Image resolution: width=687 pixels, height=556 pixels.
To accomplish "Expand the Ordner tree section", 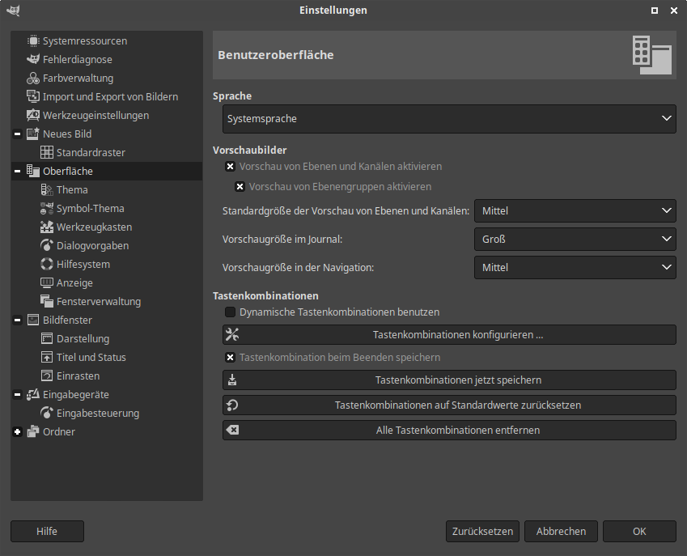I will [18, 432].
